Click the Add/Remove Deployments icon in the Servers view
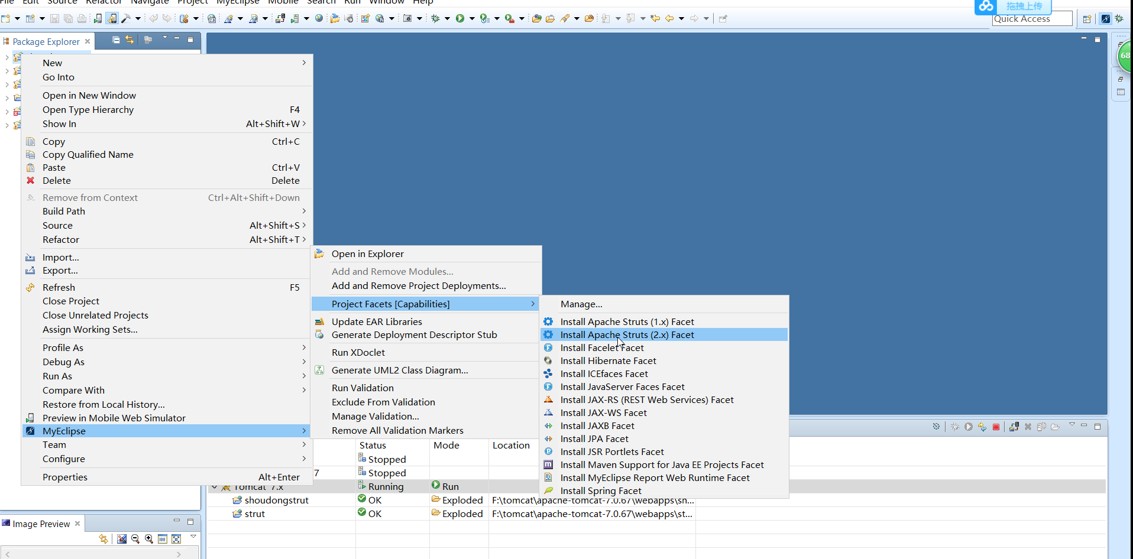The image size is (1133, 559). (1014, 427)
